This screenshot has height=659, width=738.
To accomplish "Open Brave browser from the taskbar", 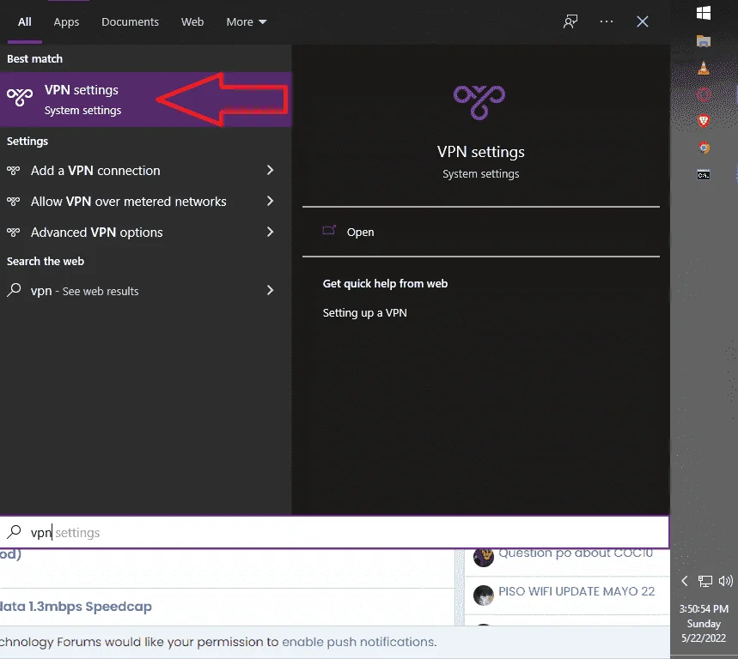I will pos(704,121).
